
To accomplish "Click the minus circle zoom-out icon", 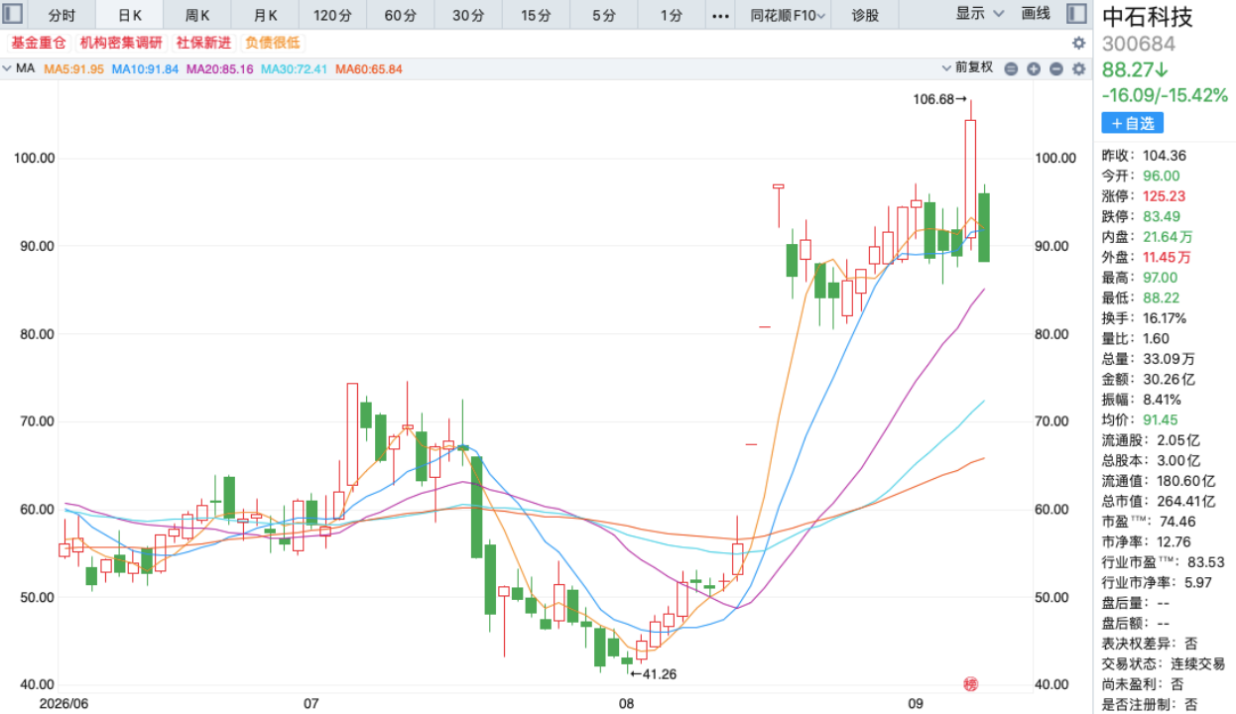I will [1011, 68].
